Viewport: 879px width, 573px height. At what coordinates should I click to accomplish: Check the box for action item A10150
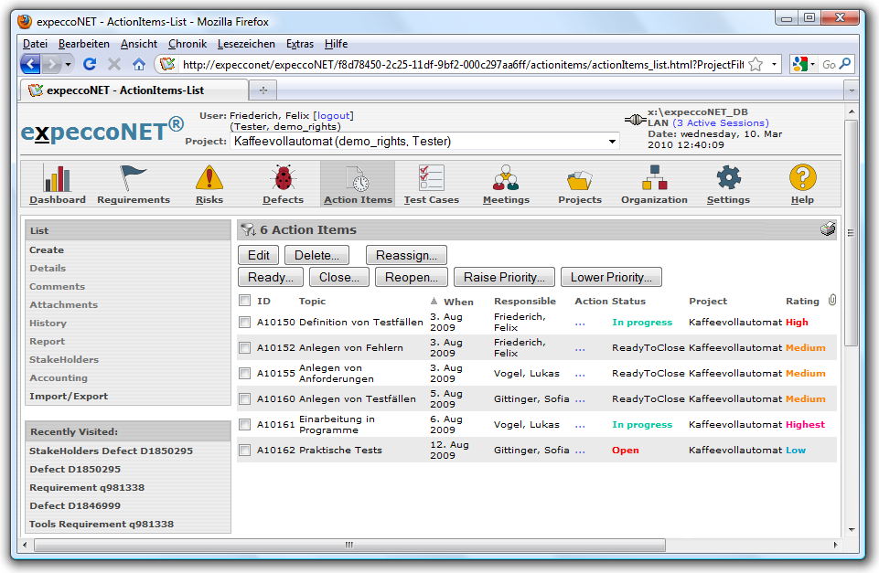[x=244, y=323]
